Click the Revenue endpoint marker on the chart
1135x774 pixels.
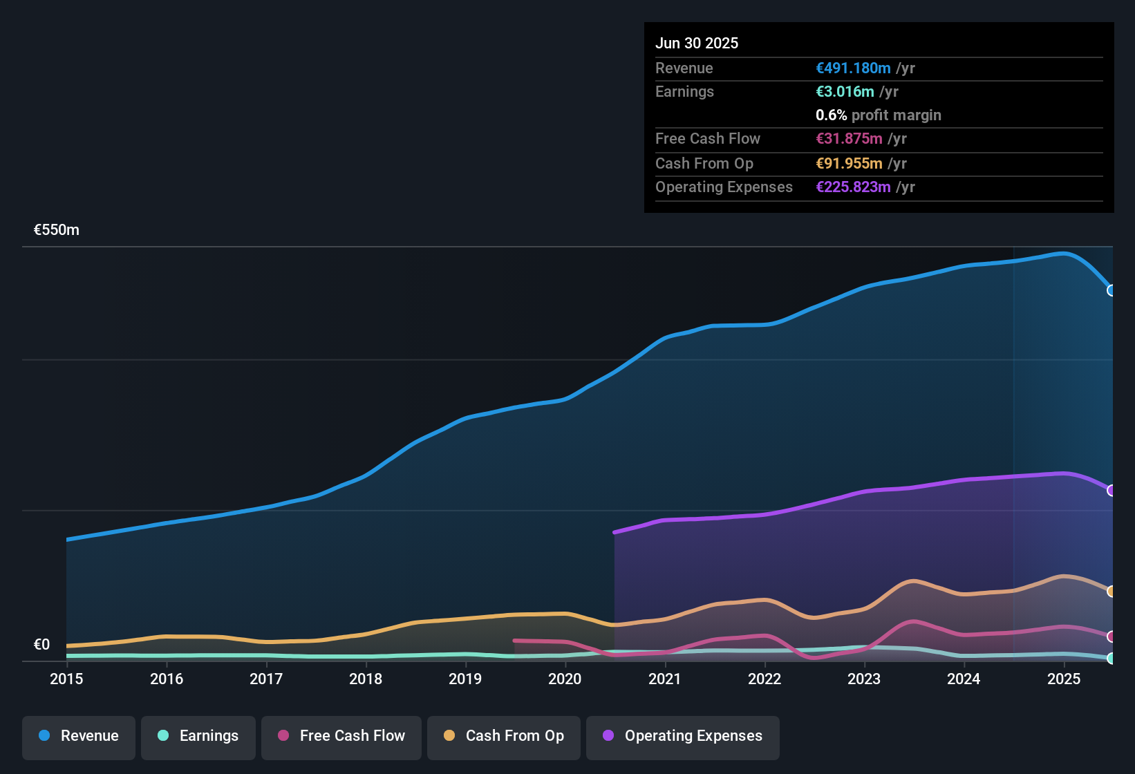click(x=1111, y=291)
